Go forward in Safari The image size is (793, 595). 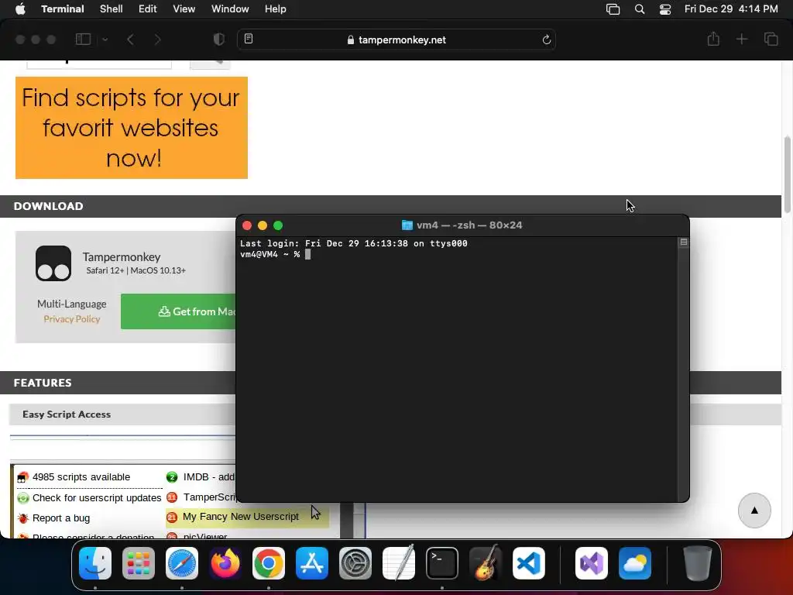[157, 40]
